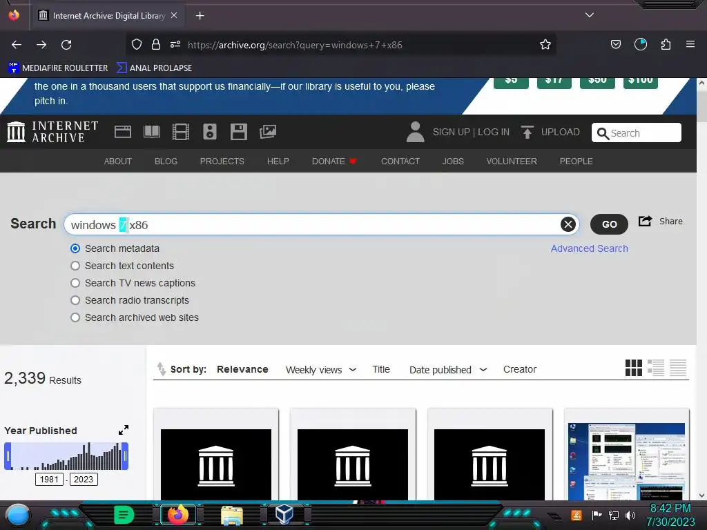
Task: Click the user avatar icon
Action: [x=415, y=132]
